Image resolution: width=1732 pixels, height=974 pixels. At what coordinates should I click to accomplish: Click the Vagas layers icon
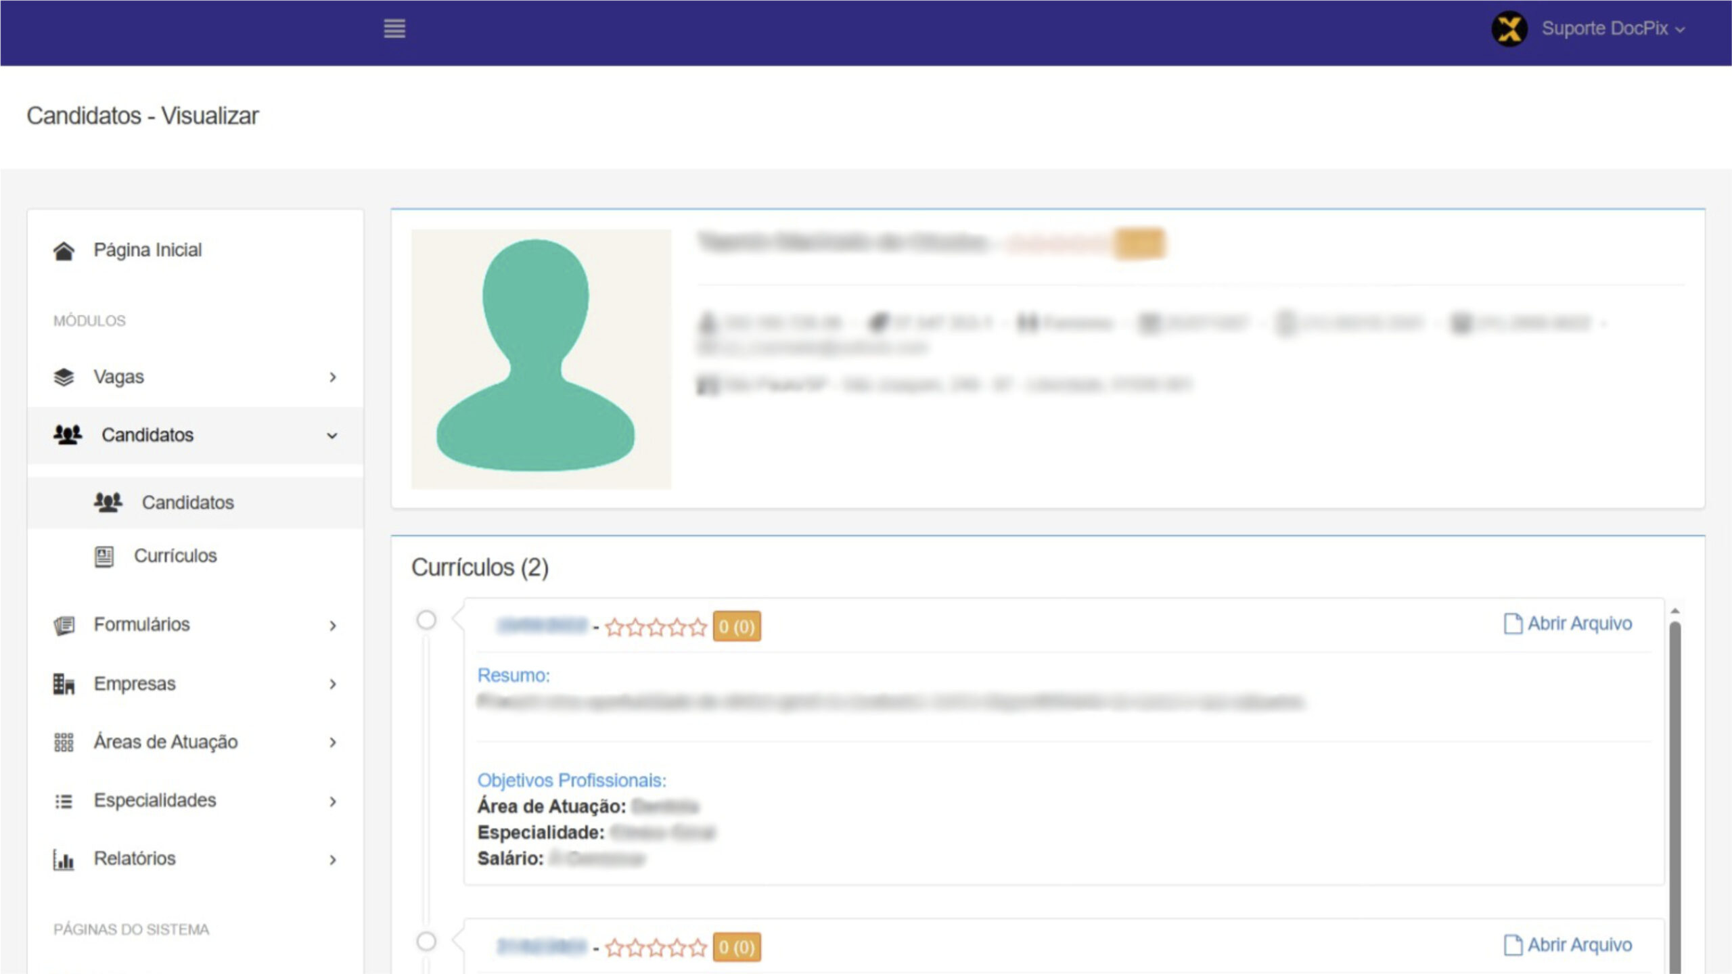coord(64,377)
